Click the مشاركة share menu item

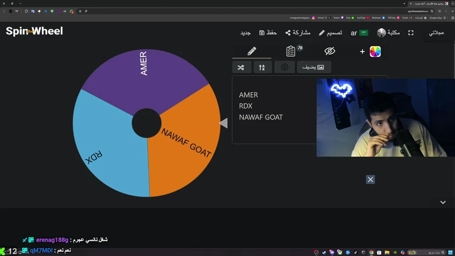point(298,33)
